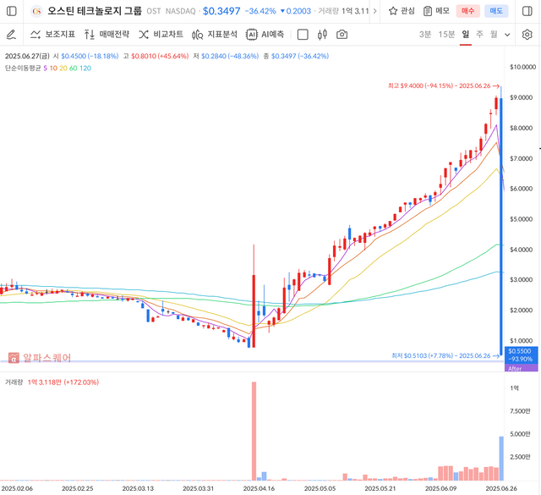Viewport: 541px width, 495px height.
Task: Toggle the right sidebar panel icon
Action: 527,11
